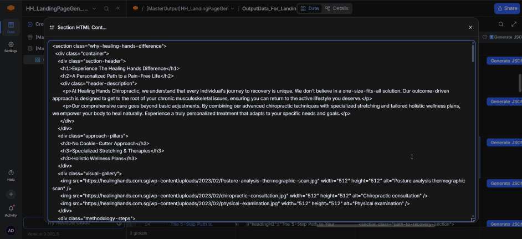The image size is (522, 239).
Task: Click the selected grid icon in sidebar tree
Action: pyautogui.click(x=38, y=60)
